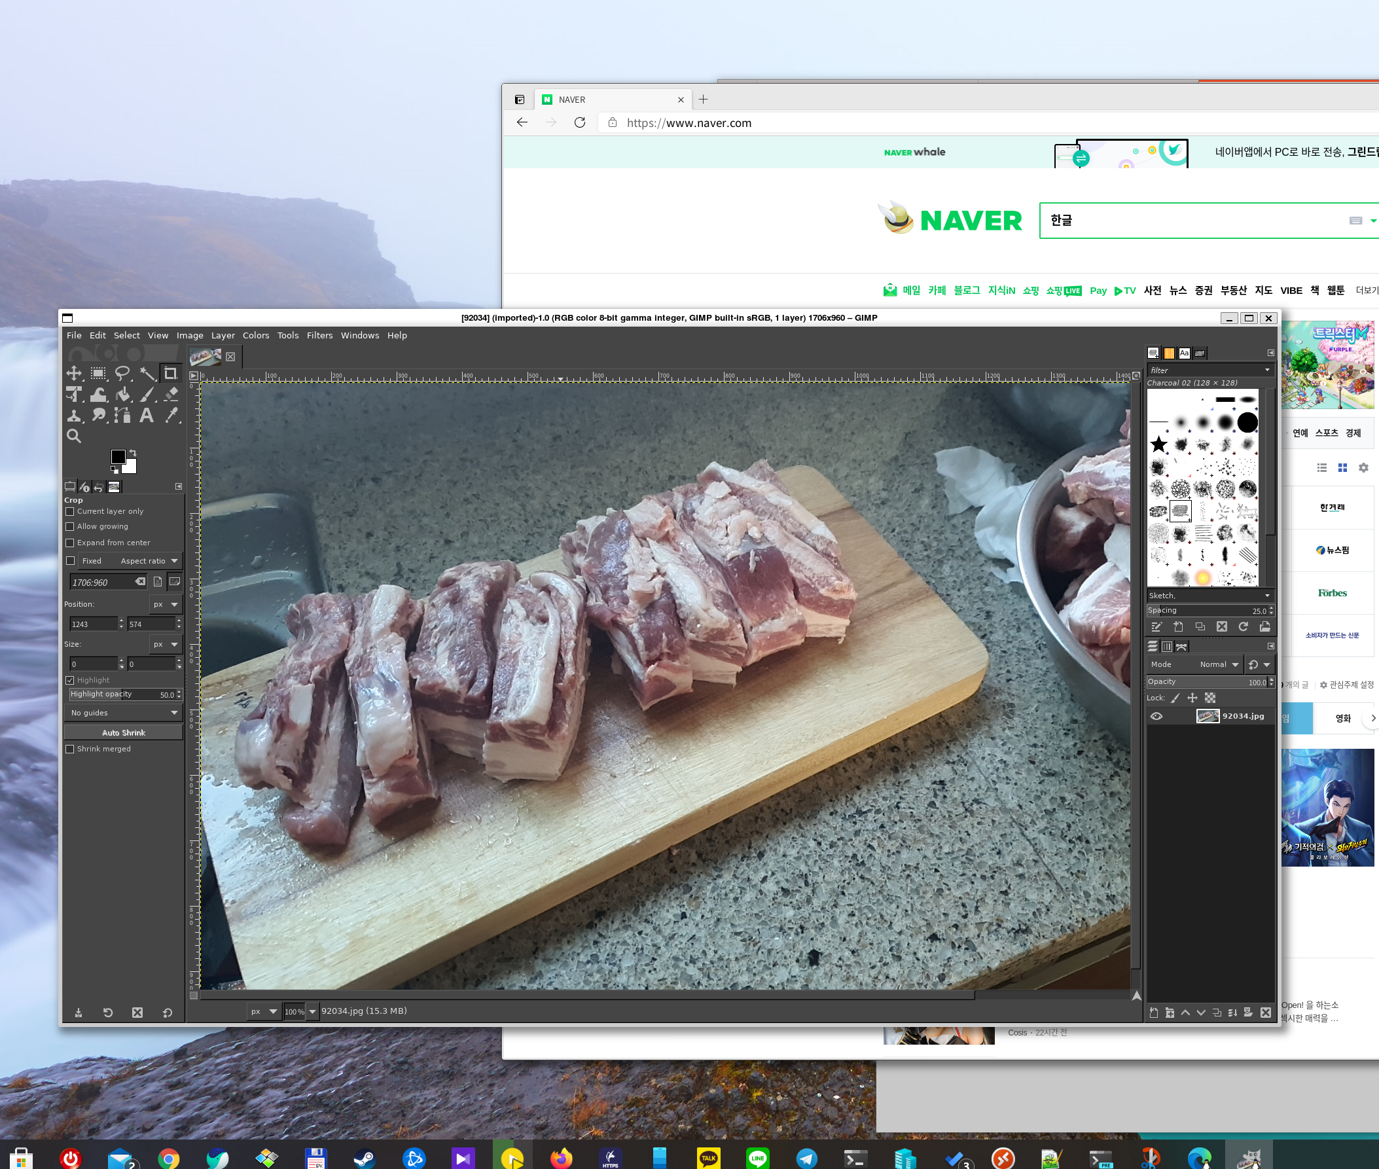Open the Colors menu
Image resolution: width=1379 pixels, height=1169 pixels.
(256, 335)
